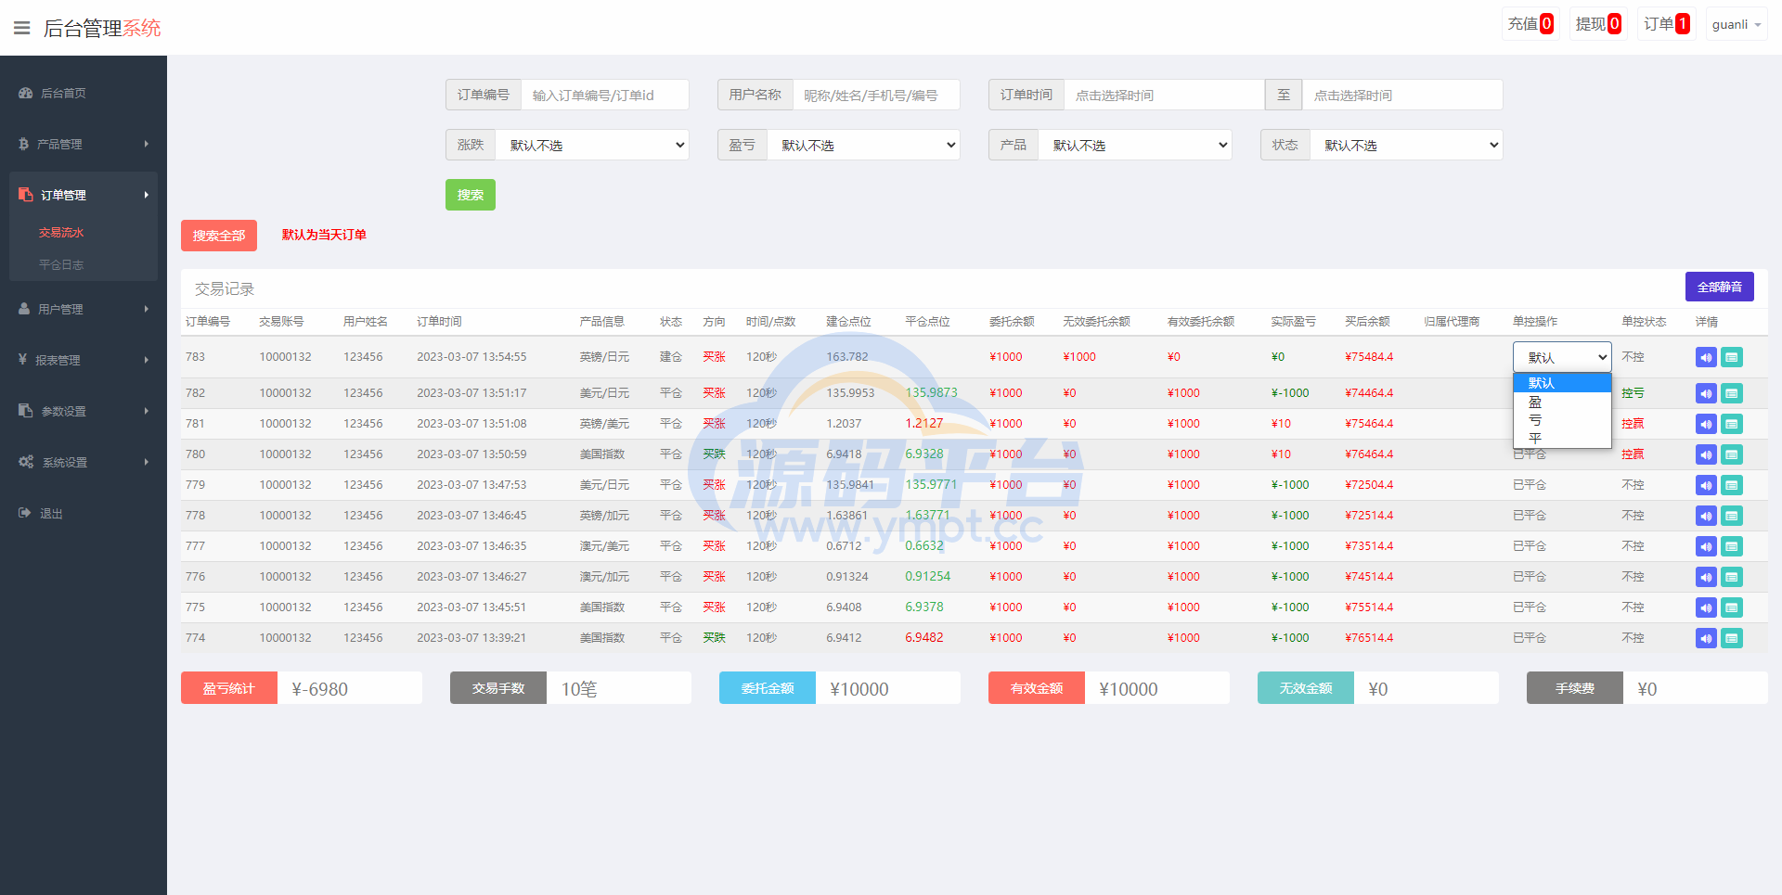Click the logout icon in sidebar
The image size is (1782, 895).
coord(25,513)
